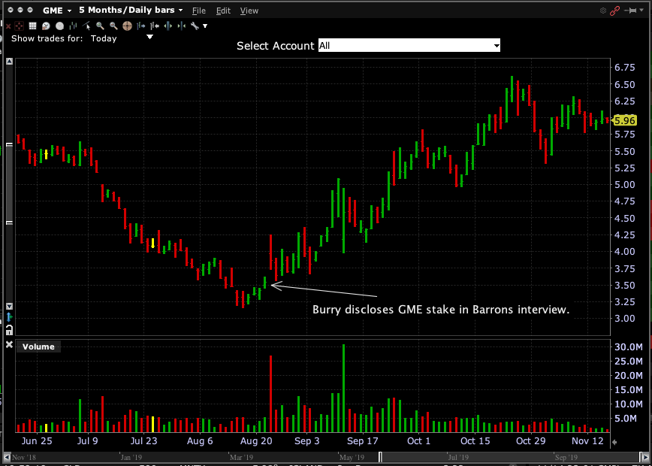Select the green bar chart type icon
The image size is (652, 466).
tap(73, 26)
